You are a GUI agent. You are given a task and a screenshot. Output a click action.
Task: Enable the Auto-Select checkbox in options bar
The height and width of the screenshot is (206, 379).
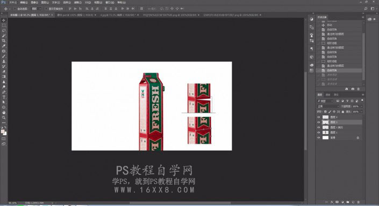coord(15,9)
